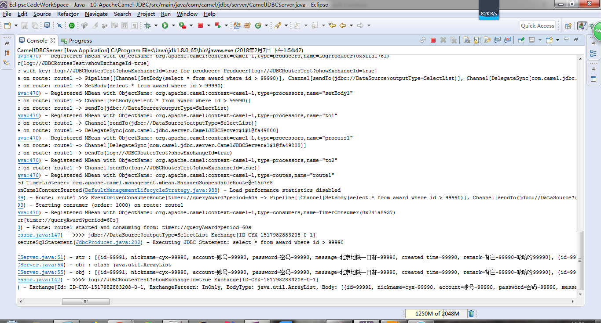Open the Open Console dropdown arrow
Image resolution: width=601 pixels, height=323 pixels.
[x=557, y=40]
